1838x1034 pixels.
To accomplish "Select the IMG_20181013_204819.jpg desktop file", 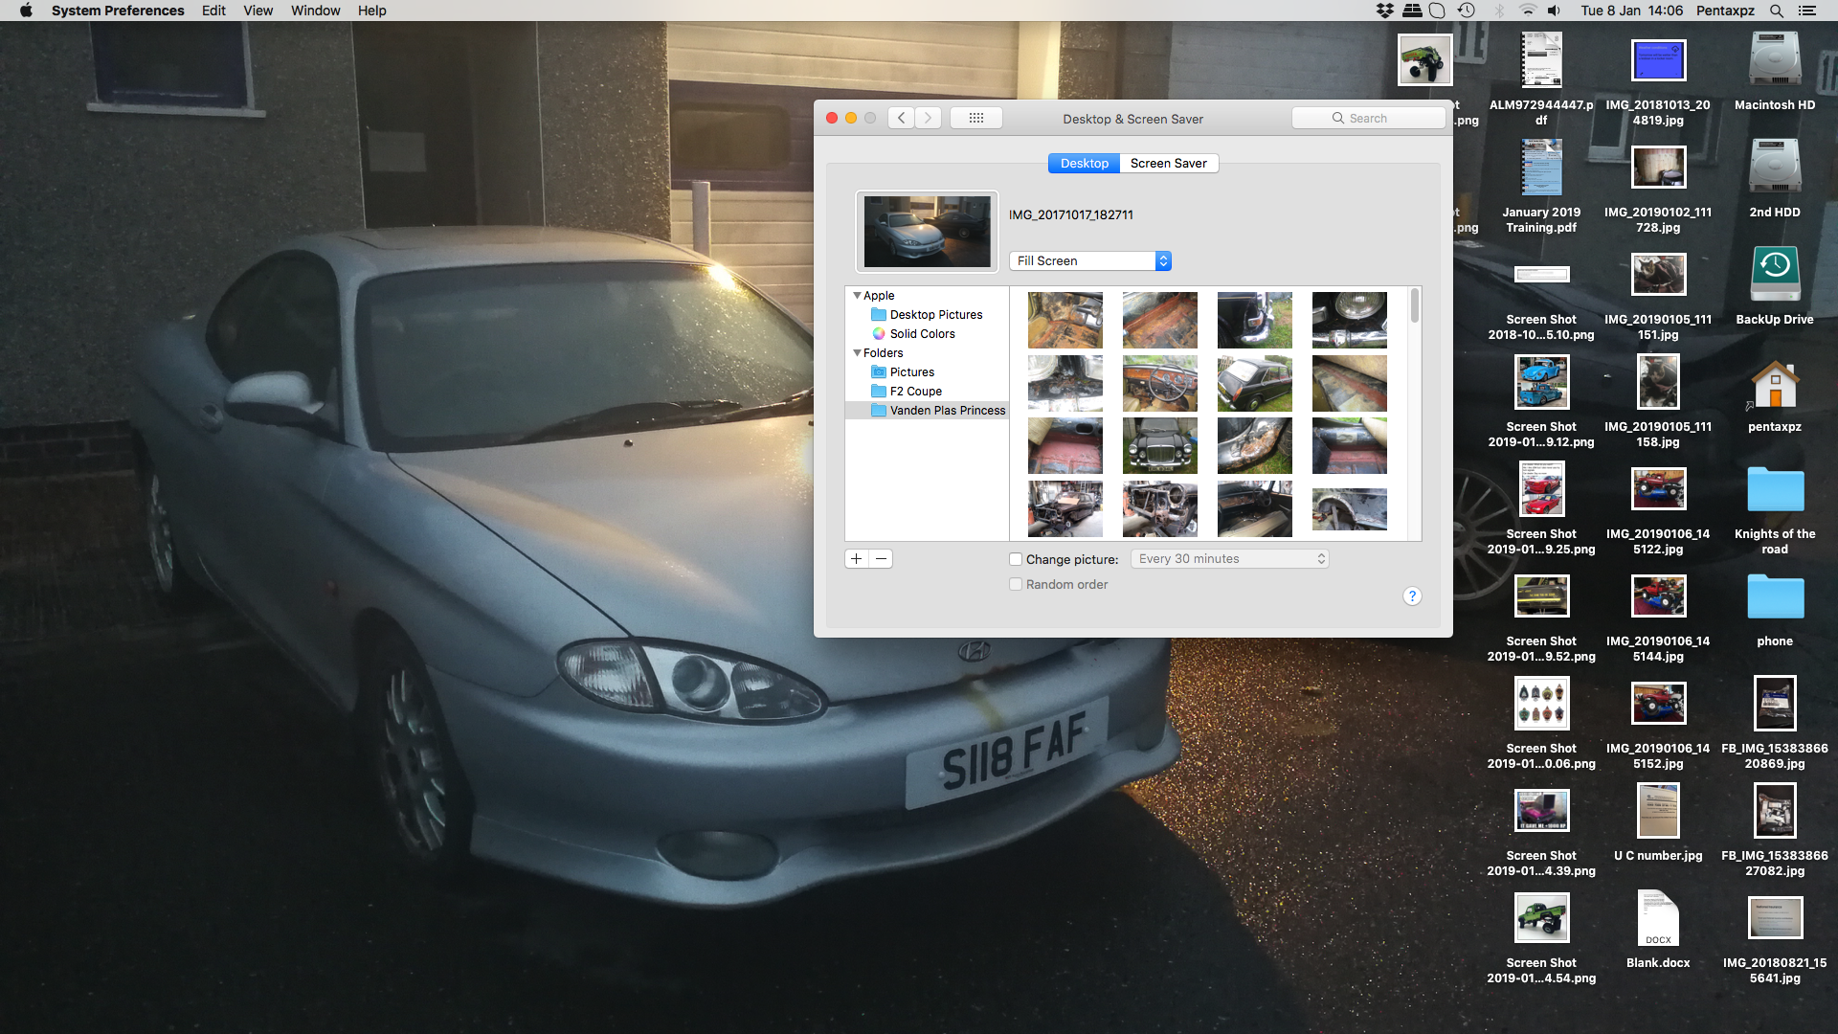I will point(1658,60).
